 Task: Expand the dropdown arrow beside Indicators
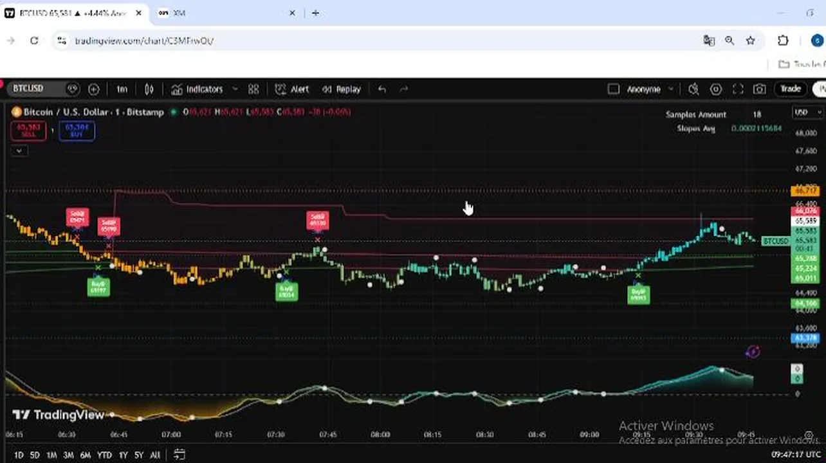[x=235, y=89]
